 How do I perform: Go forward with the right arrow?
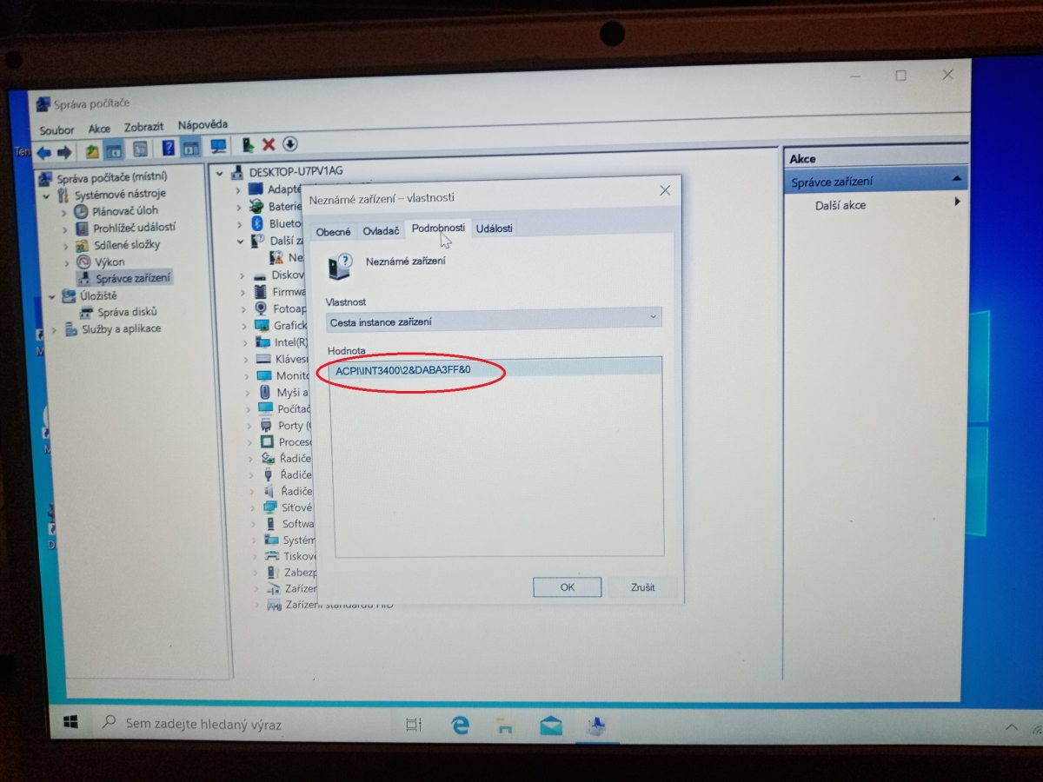(x=64, y=152)
